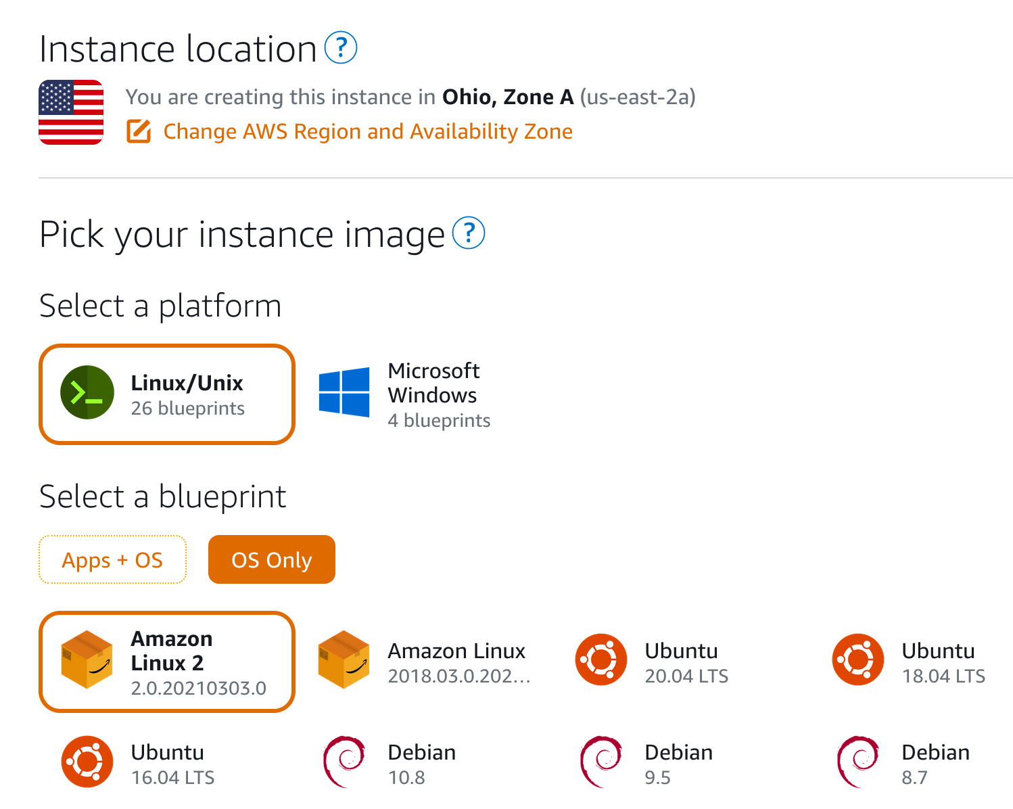The image size is (1013, 809).
Task: Select the Amazon Linux 2 blueprint
Action: [167, 662]
